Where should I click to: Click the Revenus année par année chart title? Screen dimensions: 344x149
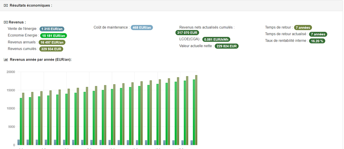41,60
